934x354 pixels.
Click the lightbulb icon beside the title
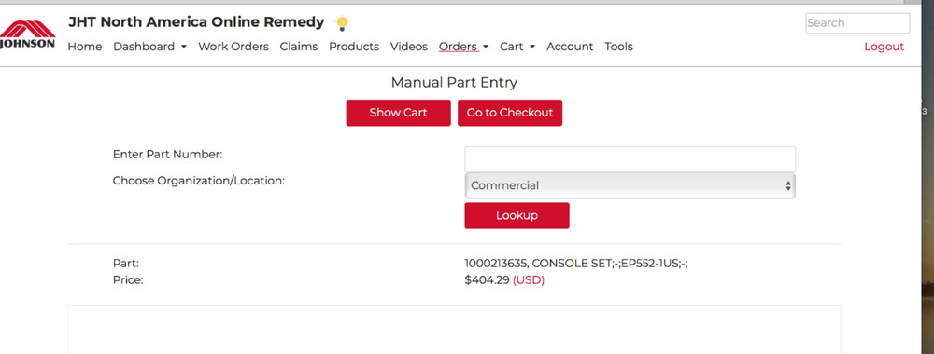[x=342, y=23]
